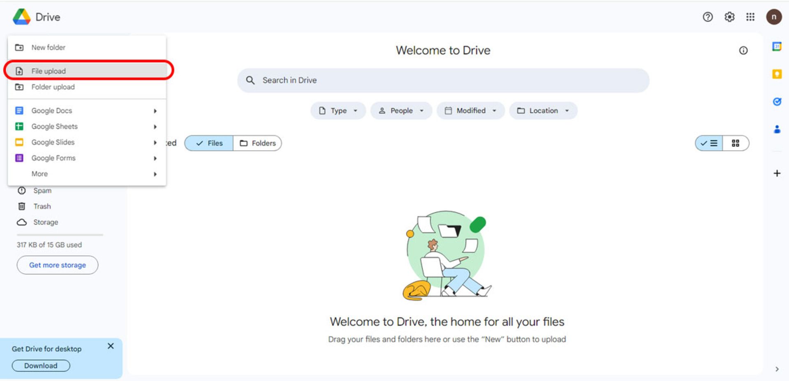The width and height of the screenshot is (789, 381).
Task: Click the New folder icon in menu
Action: 19,47
